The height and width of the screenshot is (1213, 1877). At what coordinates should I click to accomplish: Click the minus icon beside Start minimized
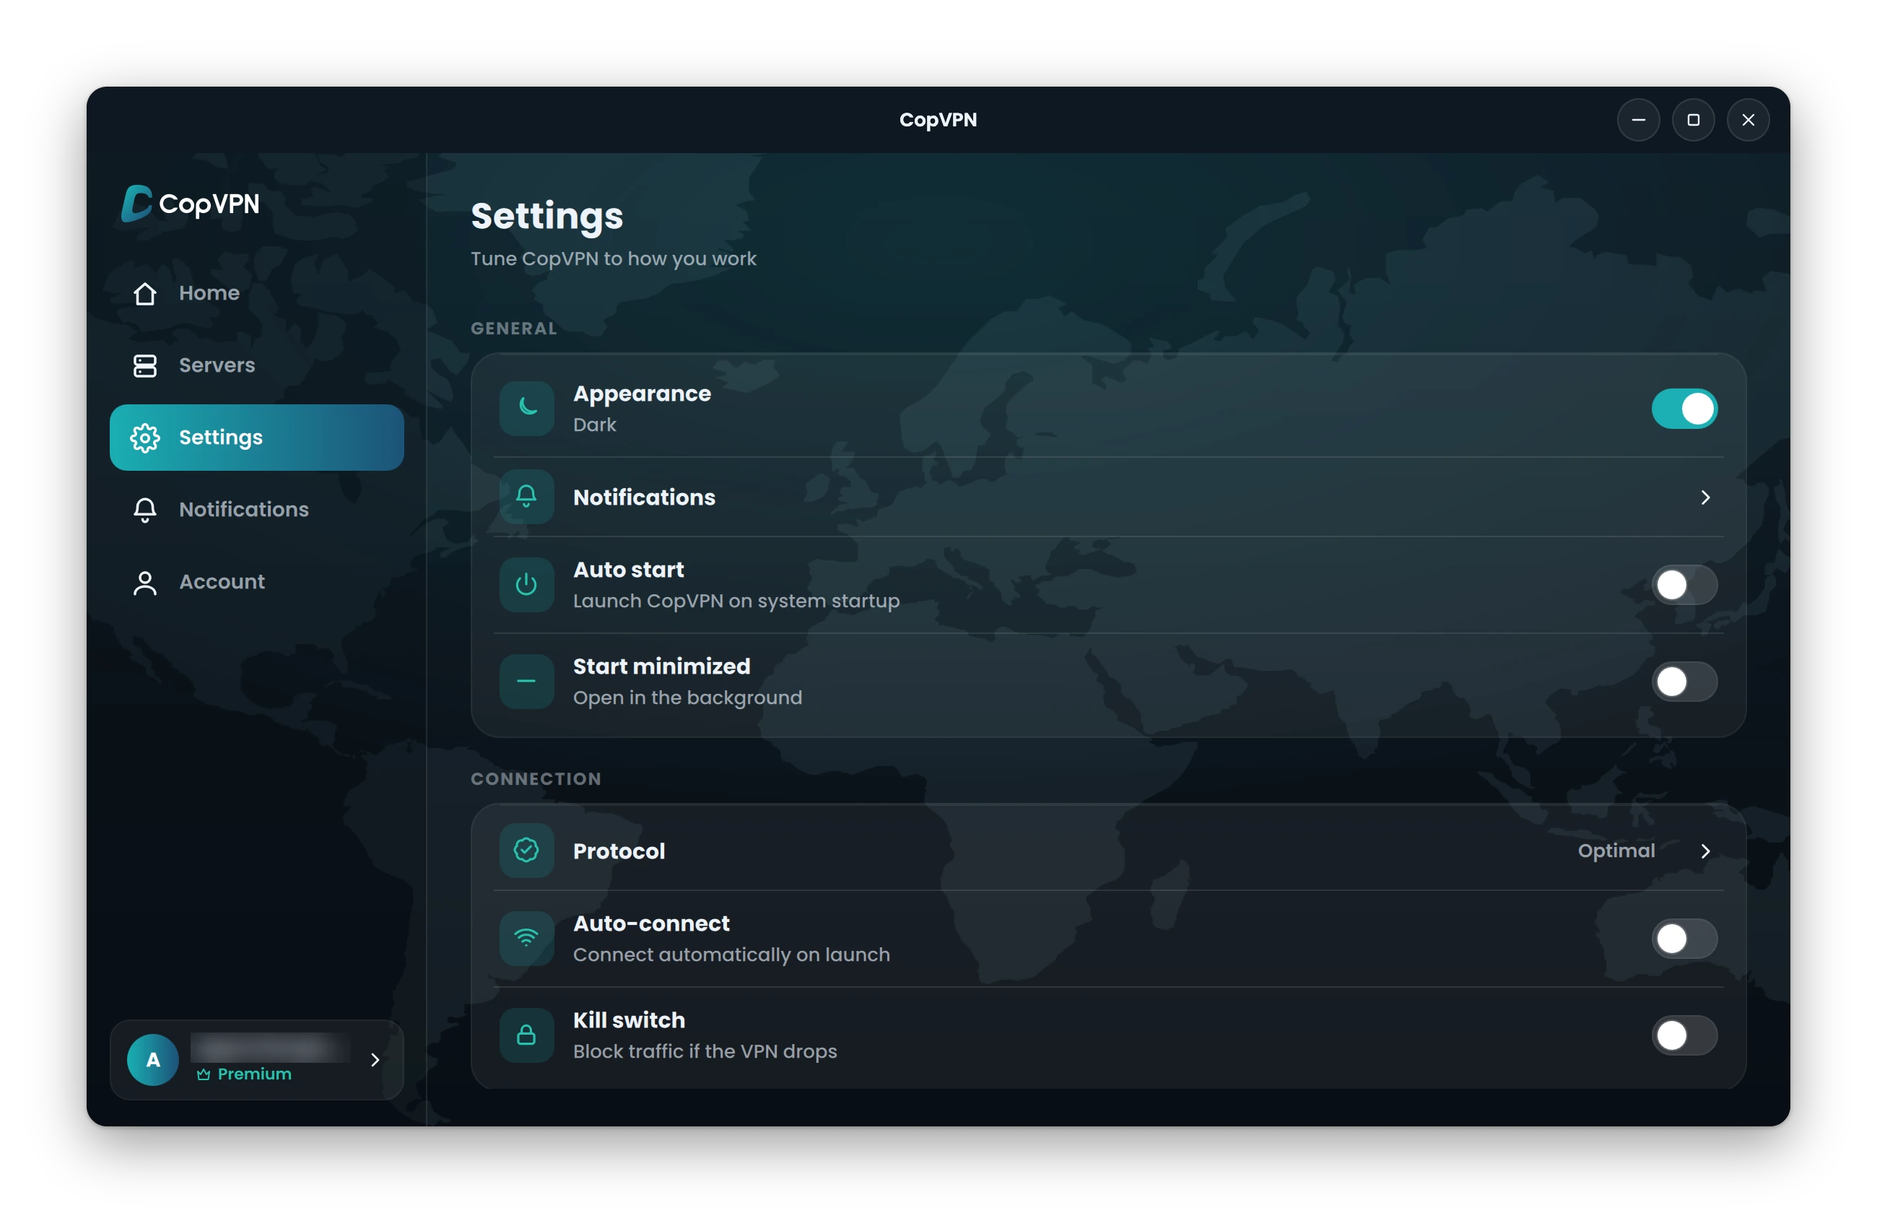tap(527, 682)
